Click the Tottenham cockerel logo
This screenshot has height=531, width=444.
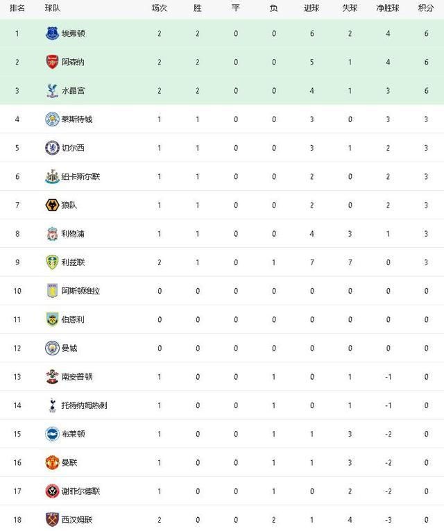coord(52,405)
